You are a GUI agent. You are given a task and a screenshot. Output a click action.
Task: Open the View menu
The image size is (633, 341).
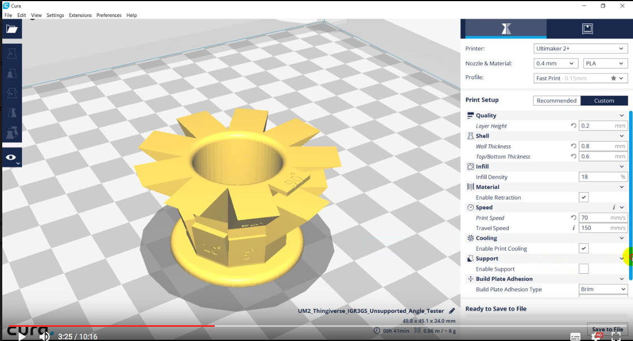[36, 15]
